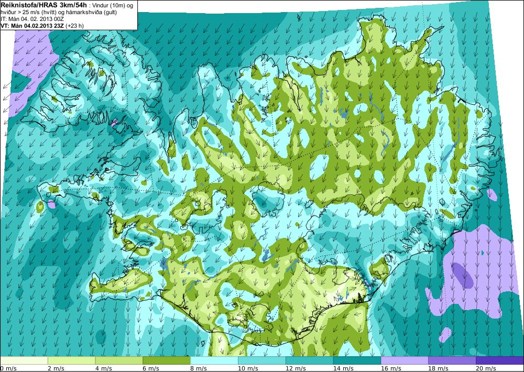Select the dark green 6–8 m/s legend swatch
Viewport: 524px width, 372px height.
[x=167, y=360]
